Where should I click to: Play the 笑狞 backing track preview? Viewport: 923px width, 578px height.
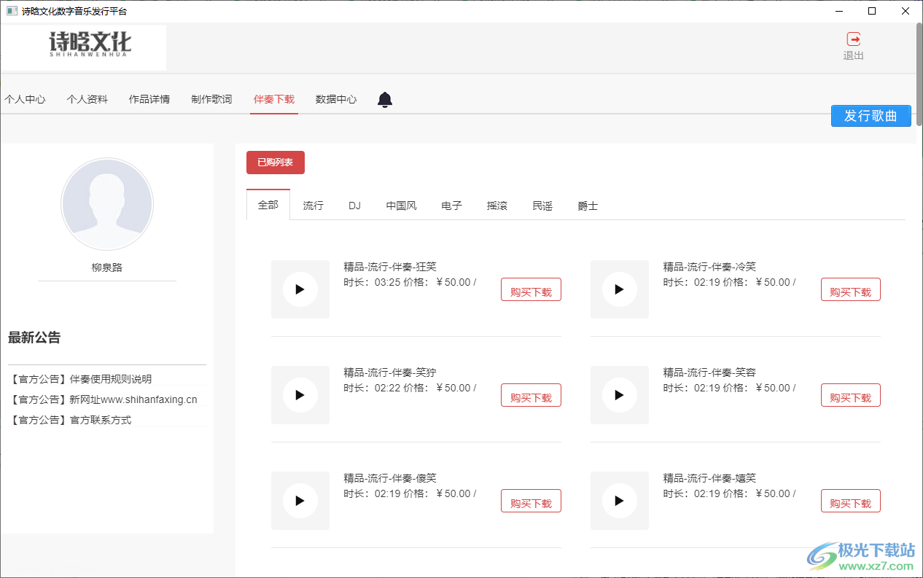tap(300, 395)
